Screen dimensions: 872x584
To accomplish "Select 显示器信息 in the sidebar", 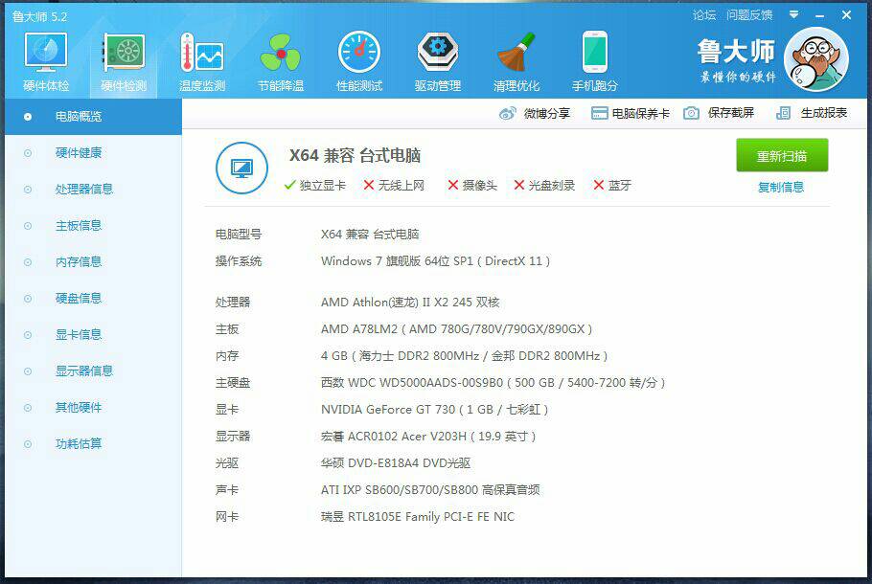I will click(x=94, y=371).
